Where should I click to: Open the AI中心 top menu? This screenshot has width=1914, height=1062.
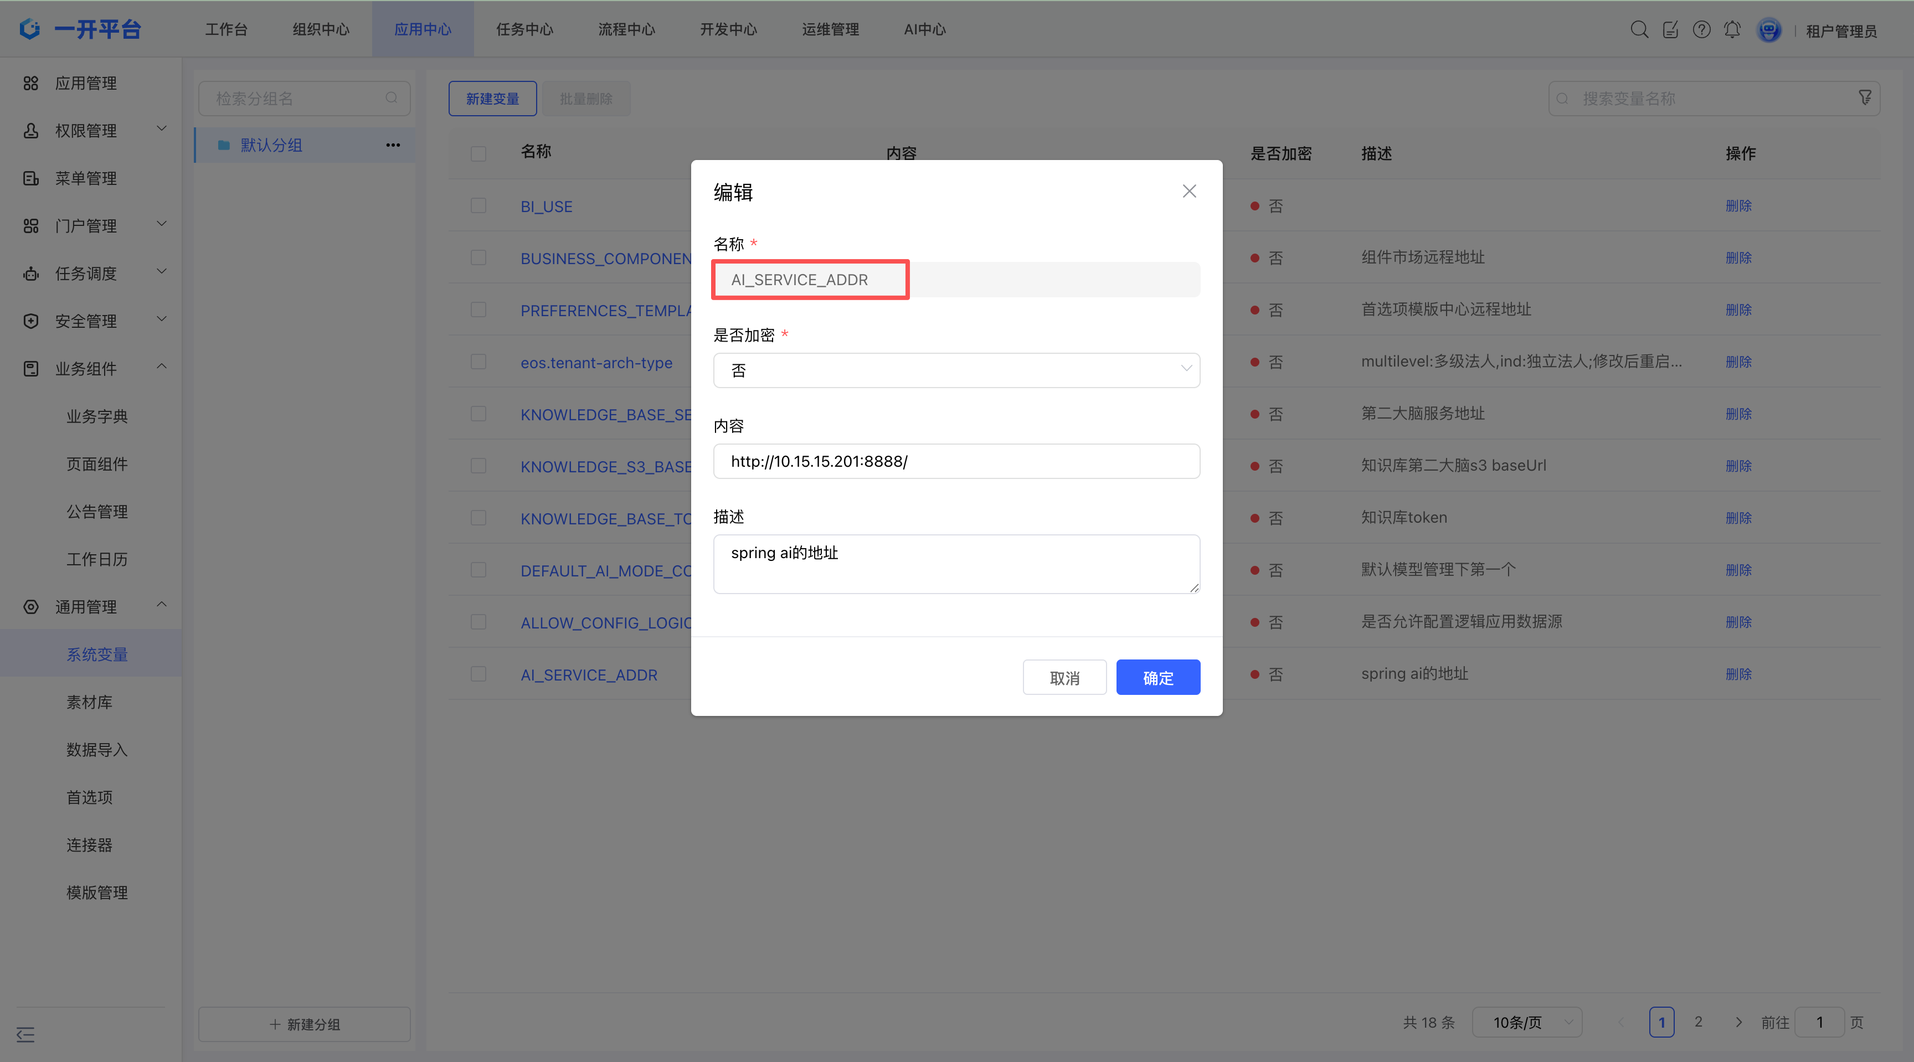pos(924,30)
